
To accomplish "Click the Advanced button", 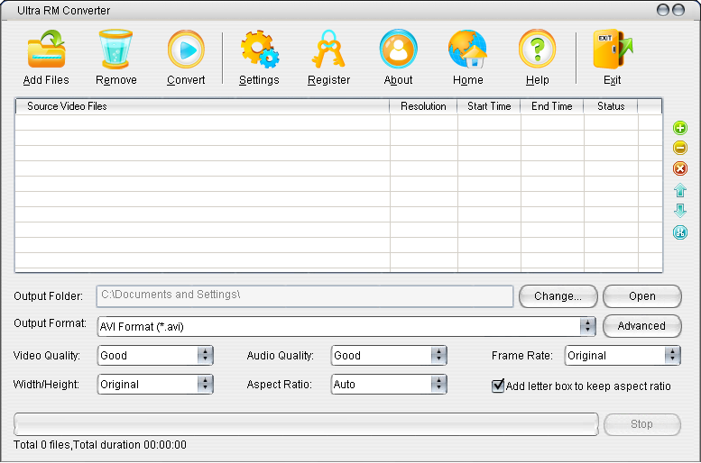I will [642, 326].
